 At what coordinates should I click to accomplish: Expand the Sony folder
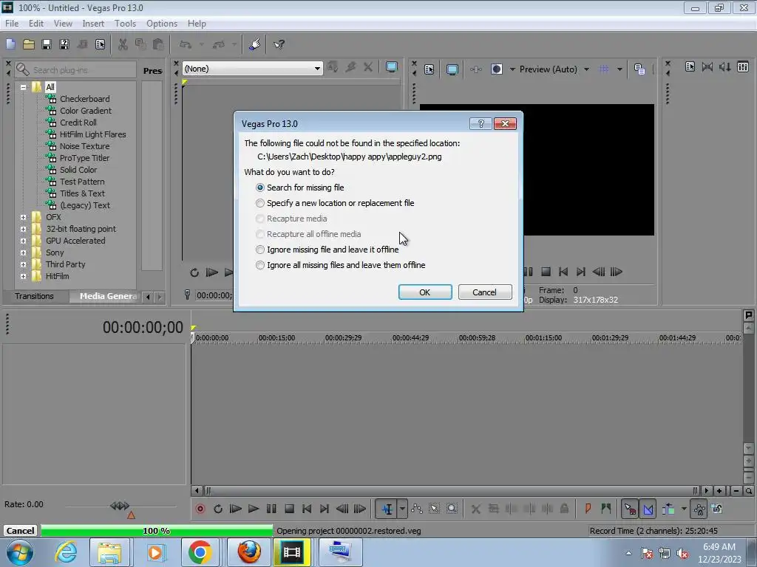(23, 252)
